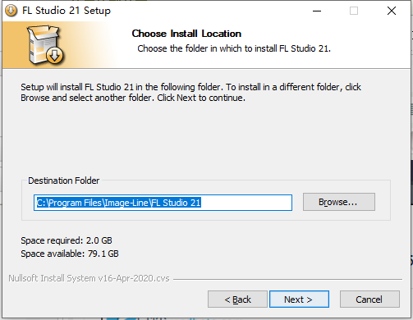The height and width of the screenshot is (320, 413).
Task: Continue installation with Next >
Action: click(x=299, y=299)
